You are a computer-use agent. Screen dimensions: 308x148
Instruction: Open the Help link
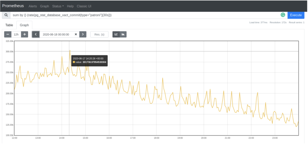[x=70, y=6]
